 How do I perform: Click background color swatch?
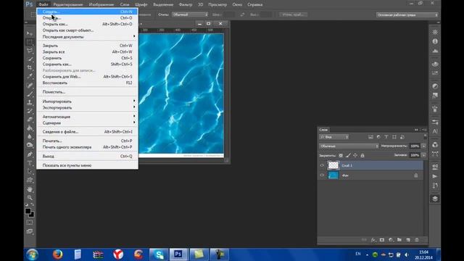point(32,215)
